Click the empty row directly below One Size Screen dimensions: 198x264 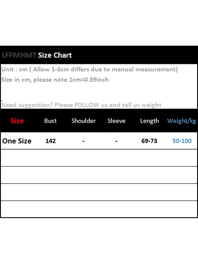pos(99,158)
